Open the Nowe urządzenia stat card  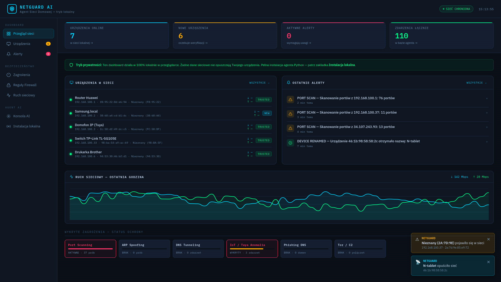click(225, 36)
